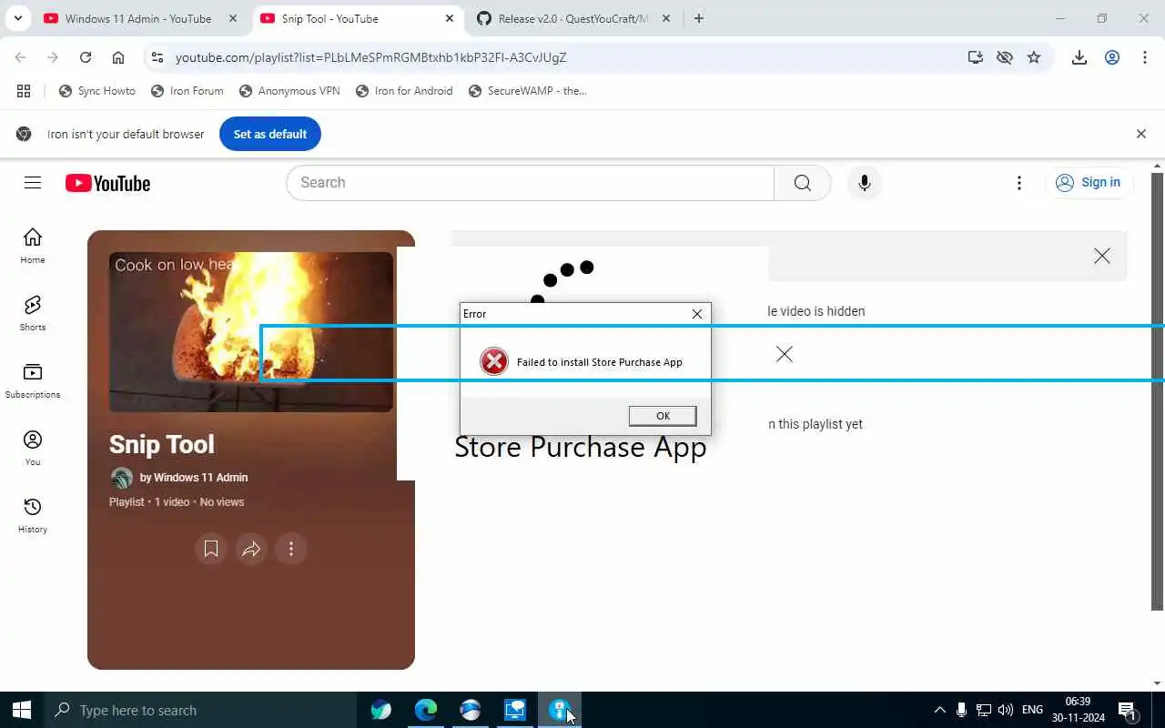Reload the current page
Viewport: 1165px width, 728px height.
[86, 57]
